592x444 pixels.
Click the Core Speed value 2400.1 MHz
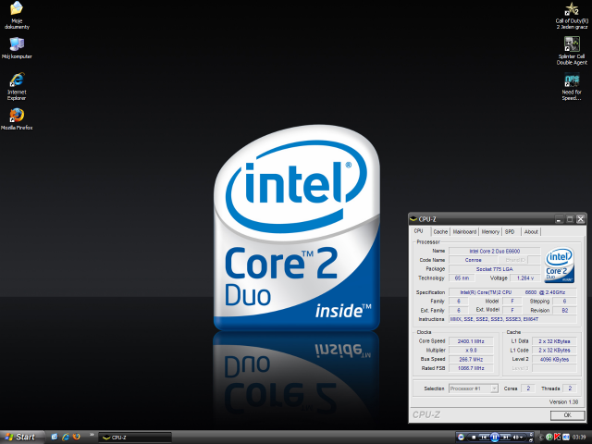click(471, 341)
